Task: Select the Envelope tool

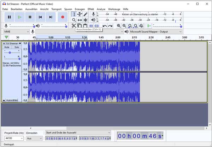Action: click(x=79, y=14)
